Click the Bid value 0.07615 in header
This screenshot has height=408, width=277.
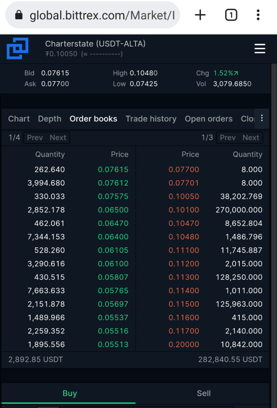coord(55,73)
